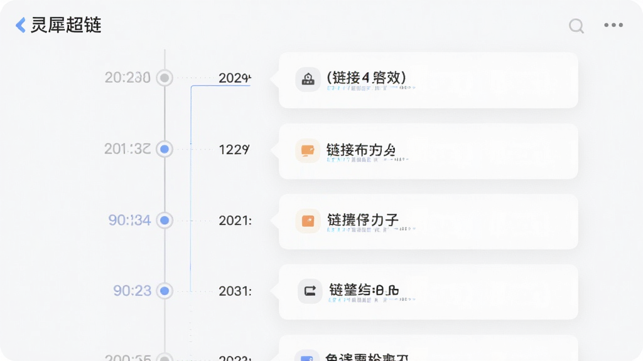Screen dimensions: 643x361
Task: Click the time label 20:230
Action: (x=127, y=77)
